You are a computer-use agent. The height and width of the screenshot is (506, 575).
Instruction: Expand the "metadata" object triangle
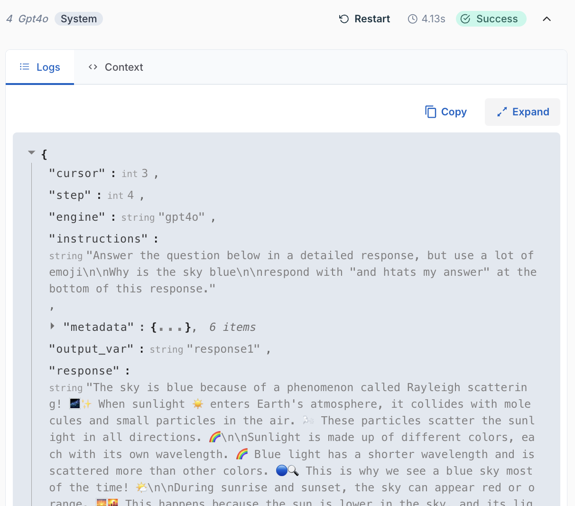point(52,326)
